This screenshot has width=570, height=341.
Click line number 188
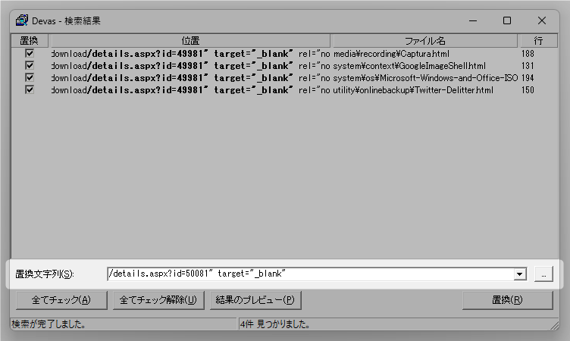coord(528,54)
